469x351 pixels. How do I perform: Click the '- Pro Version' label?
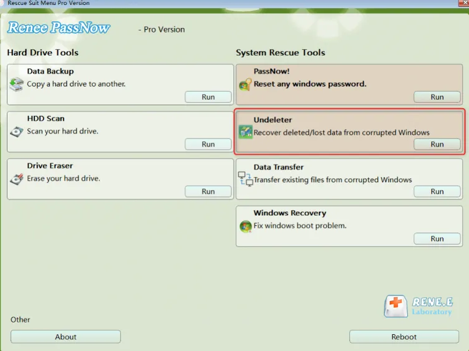tap(162, 29)
